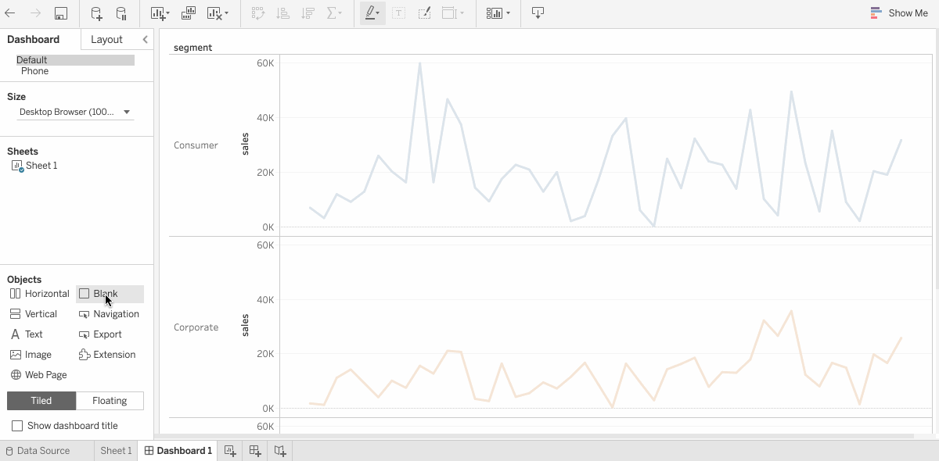Switch object placement to Tiled
This screenshot has width=939, height=461.
tap(41, 401)
